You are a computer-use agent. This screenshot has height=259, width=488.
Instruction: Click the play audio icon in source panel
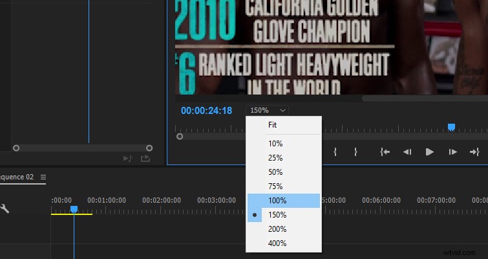(x=127, y=159)
